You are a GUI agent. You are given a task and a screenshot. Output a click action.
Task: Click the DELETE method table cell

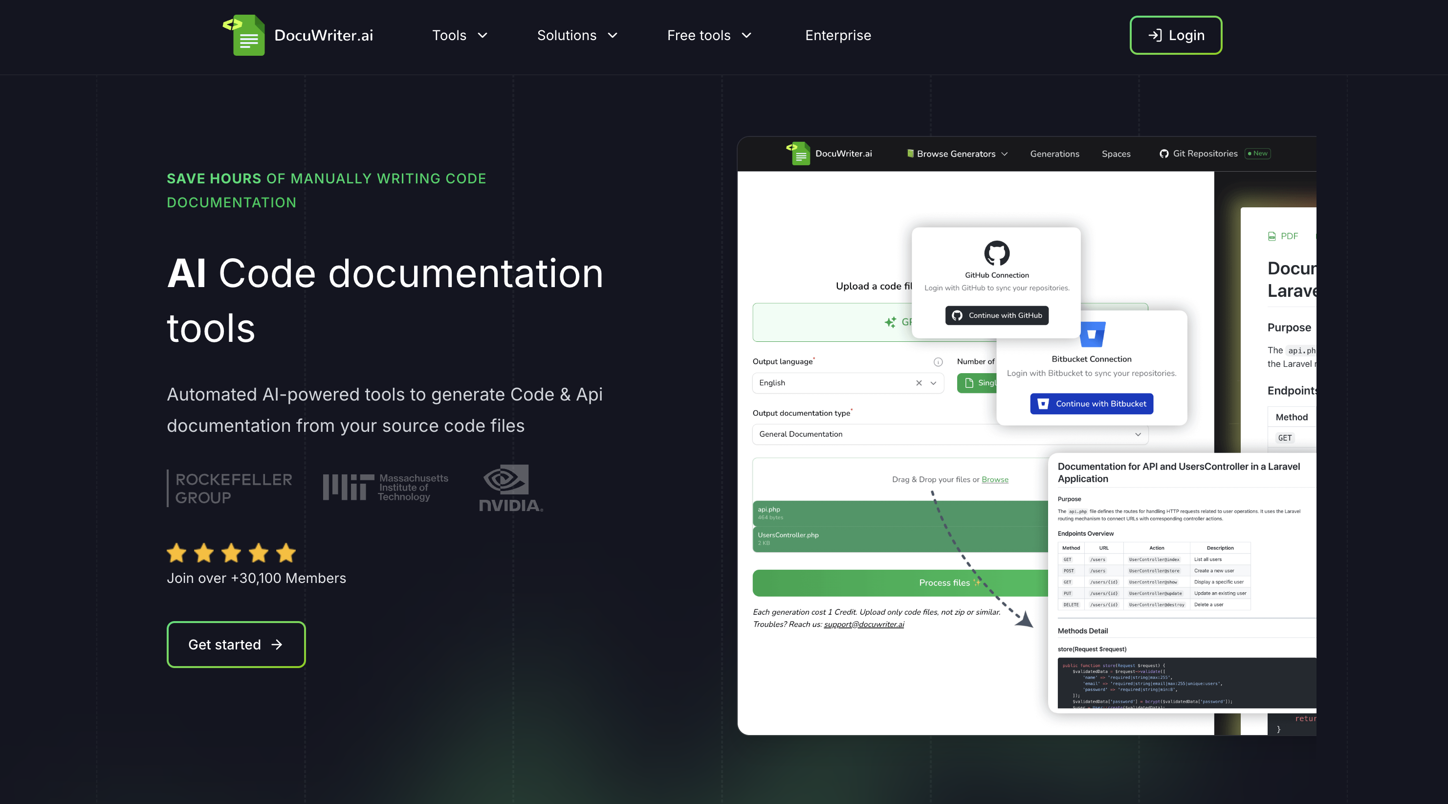click(1071, 604)
